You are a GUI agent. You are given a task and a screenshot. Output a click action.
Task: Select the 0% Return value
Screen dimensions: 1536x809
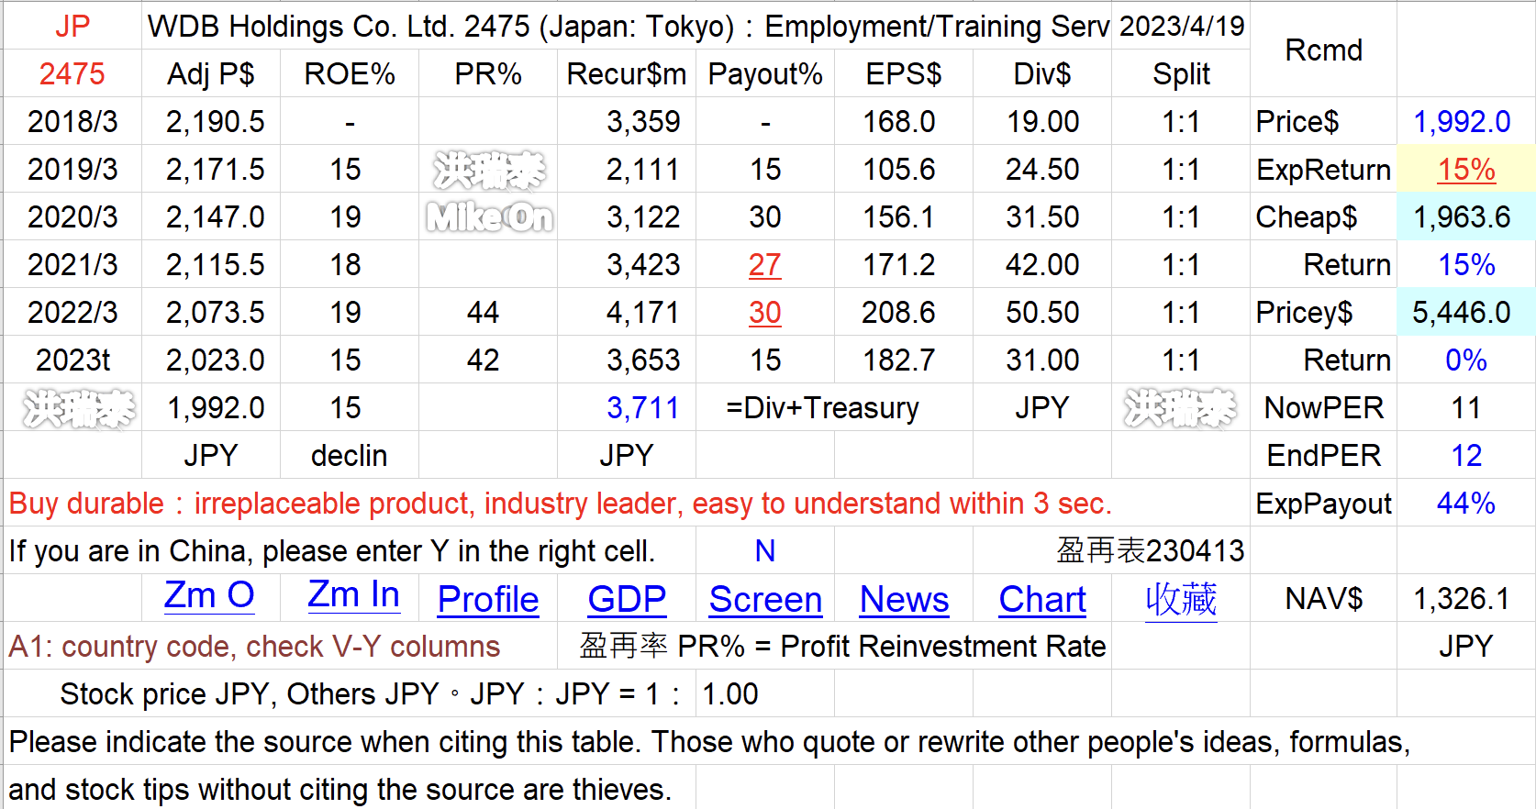[x=1466, y=360]
